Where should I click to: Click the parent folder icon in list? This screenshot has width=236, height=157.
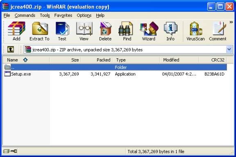tap(7, 67)
